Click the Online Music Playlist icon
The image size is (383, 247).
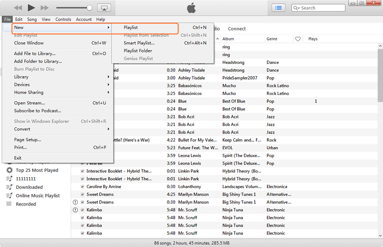pyautogui.click(x=9, y=196)
